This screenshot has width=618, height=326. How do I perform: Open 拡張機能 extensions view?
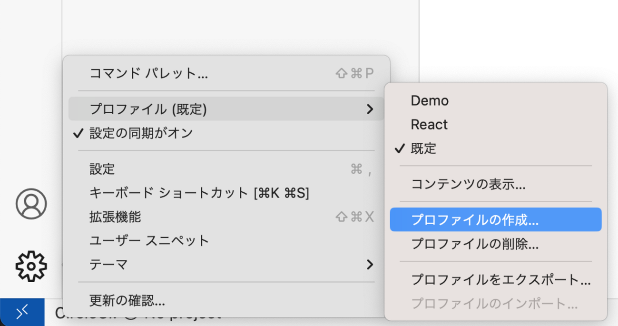coord(115,217)
